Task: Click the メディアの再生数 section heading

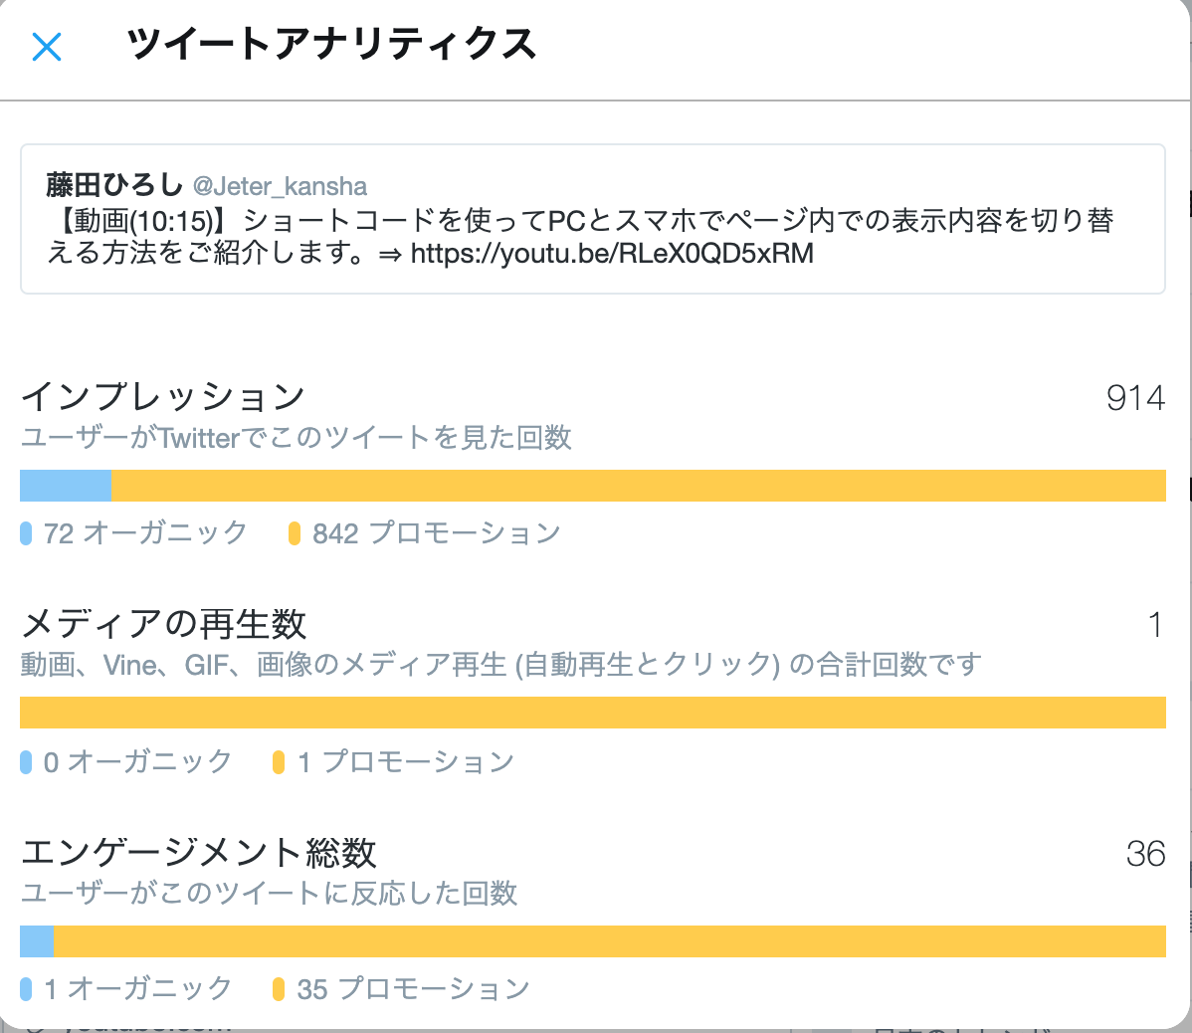Action: [164, 624]
